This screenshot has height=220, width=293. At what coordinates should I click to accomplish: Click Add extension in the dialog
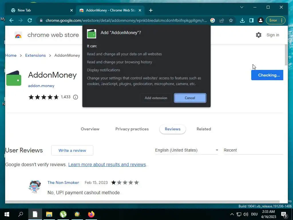coord(156,98)
